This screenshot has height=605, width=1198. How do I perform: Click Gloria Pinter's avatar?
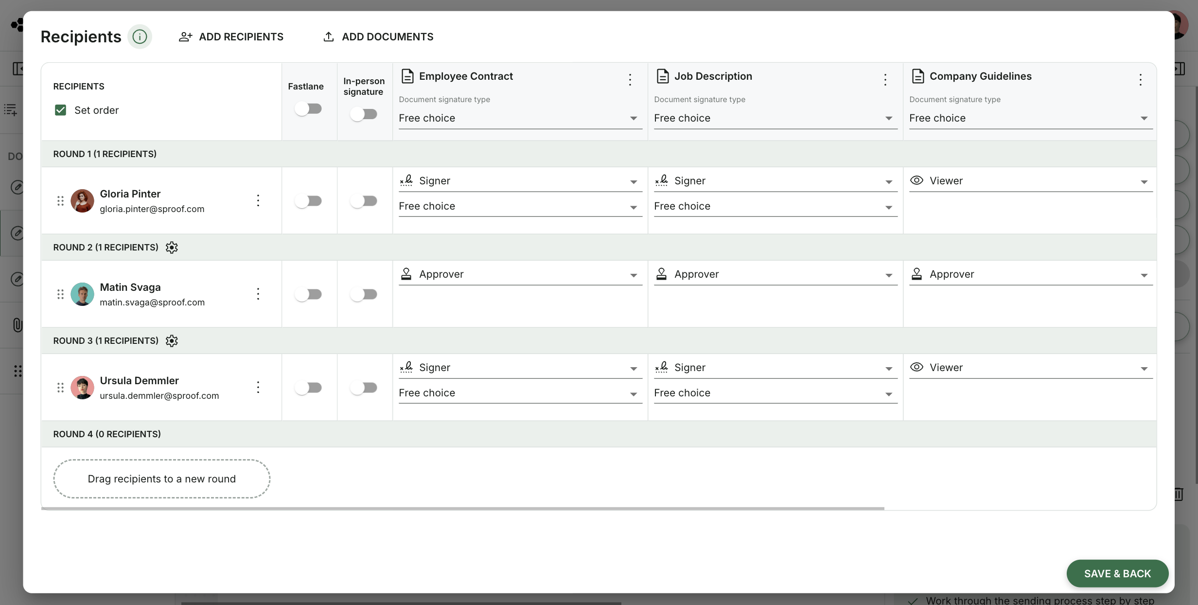point(82,201)
